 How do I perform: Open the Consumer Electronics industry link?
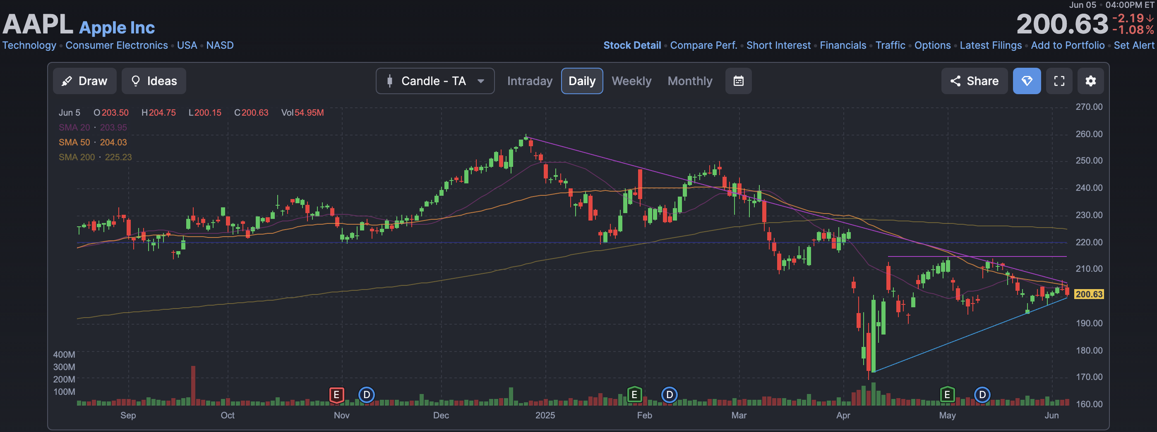pos(117,45)
